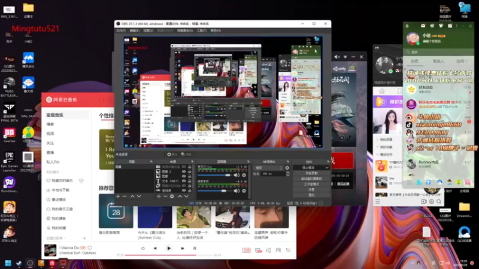479x269 pixels.
Task: Open heartbeat mode icon beside 我喜欢的音乐
Action: (81, 181)
